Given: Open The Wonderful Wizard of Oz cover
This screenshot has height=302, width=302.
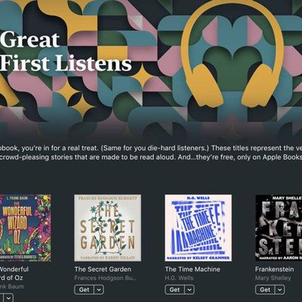Looking at the screenshot, I should point(25,228).
